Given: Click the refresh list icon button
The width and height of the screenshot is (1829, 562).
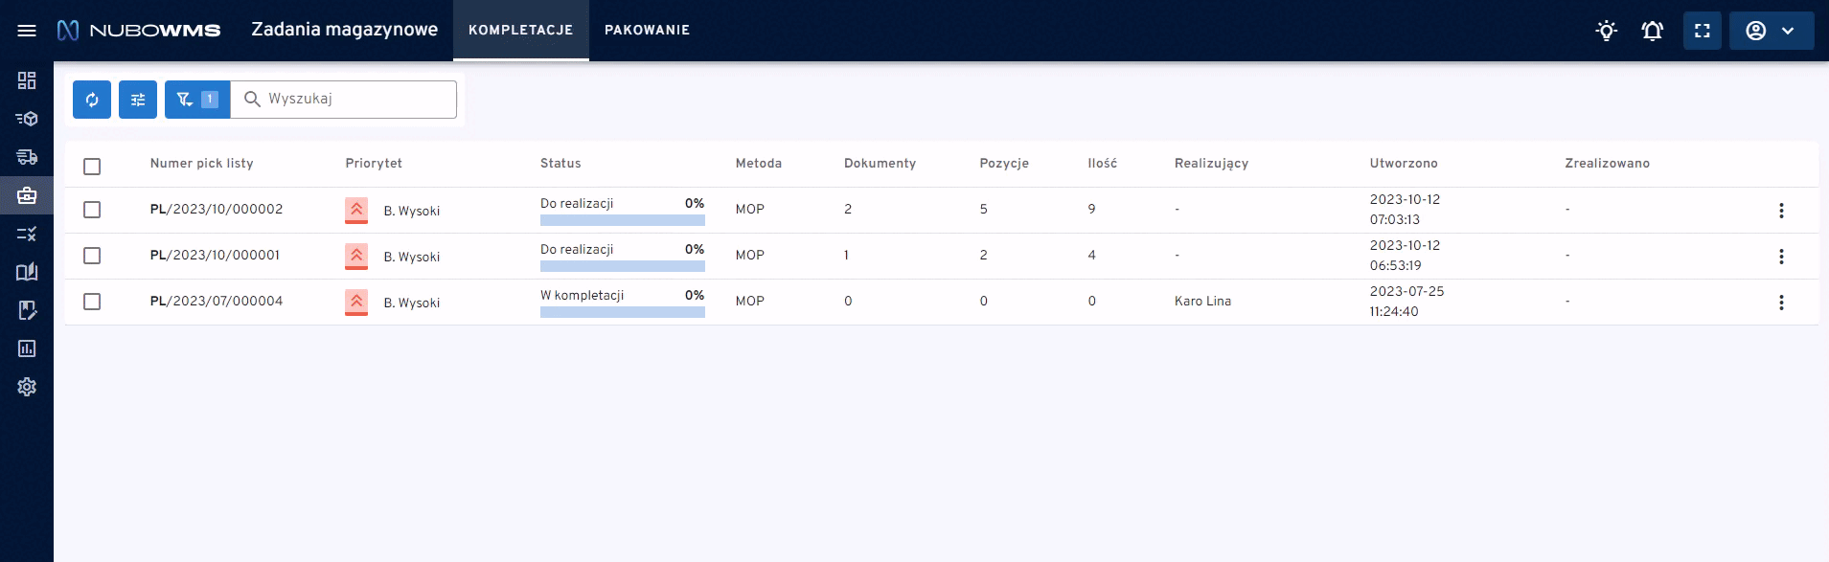Looking at the screenshot, I should pos(92,100).
